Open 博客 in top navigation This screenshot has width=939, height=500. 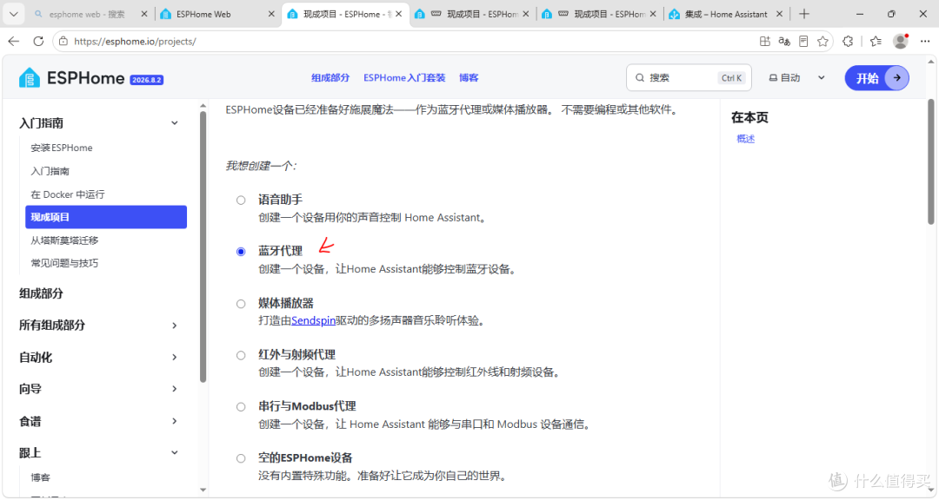coord(469,78)
